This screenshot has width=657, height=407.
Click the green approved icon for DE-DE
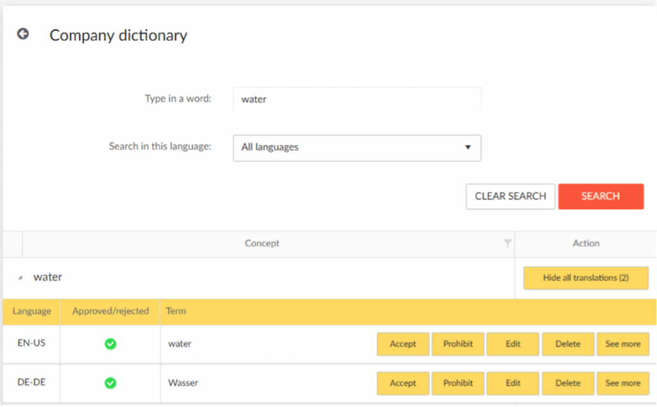(110, 383)
